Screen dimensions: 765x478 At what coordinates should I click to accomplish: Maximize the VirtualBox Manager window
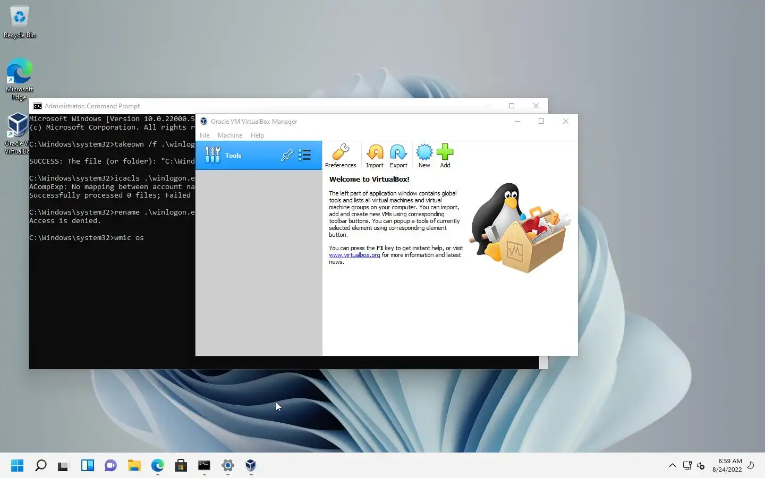(x=541, y=121)
